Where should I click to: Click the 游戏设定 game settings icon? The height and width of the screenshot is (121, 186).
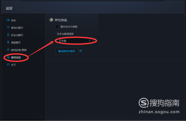[8, 57]
